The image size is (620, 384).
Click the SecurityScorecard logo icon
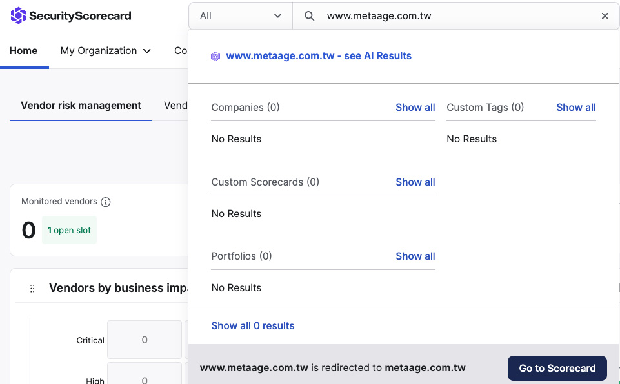click(18, 16)
